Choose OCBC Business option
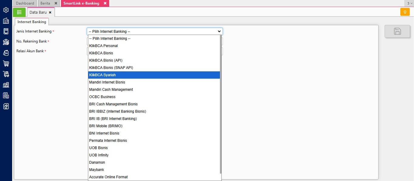The width and height of the screenshot is (414, 181). (x=154, y=97)
